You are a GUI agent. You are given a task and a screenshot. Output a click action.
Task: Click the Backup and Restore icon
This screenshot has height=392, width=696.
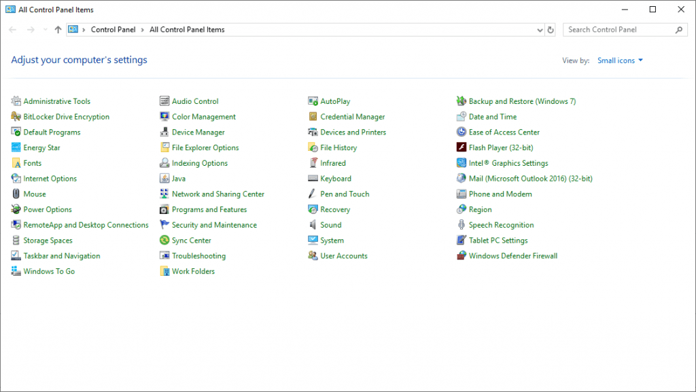click(462, 101)
